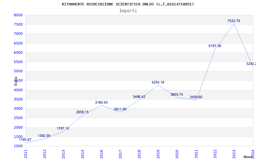Select data label 4254.18

tap(158, 83)
